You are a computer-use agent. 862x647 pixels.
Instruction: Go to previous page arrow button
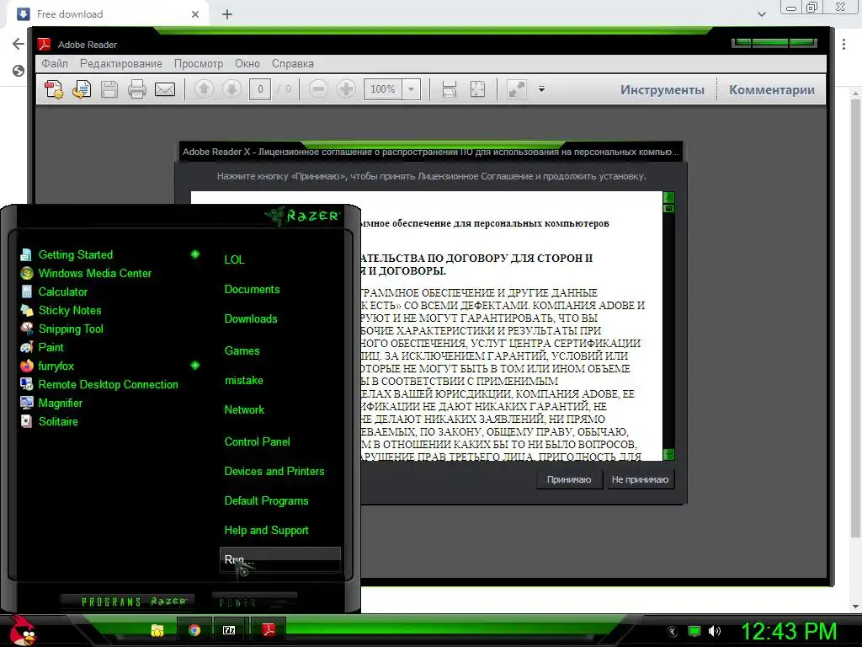point(204,89)
